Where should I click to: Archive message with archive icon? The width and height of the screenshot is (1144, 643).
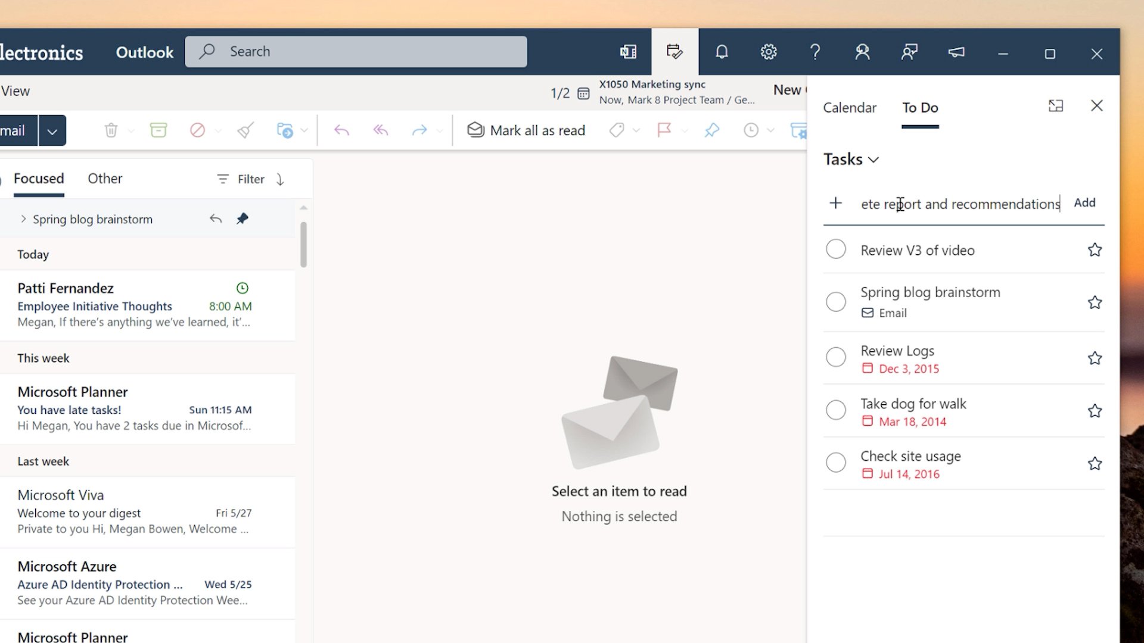coord(158,130)
